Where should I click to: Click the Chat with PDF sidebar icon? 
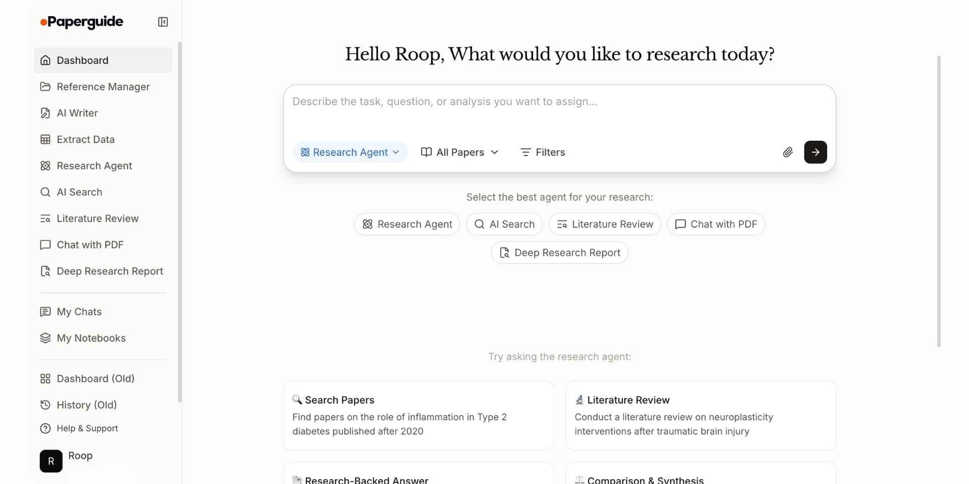click(x=45, y=245)
